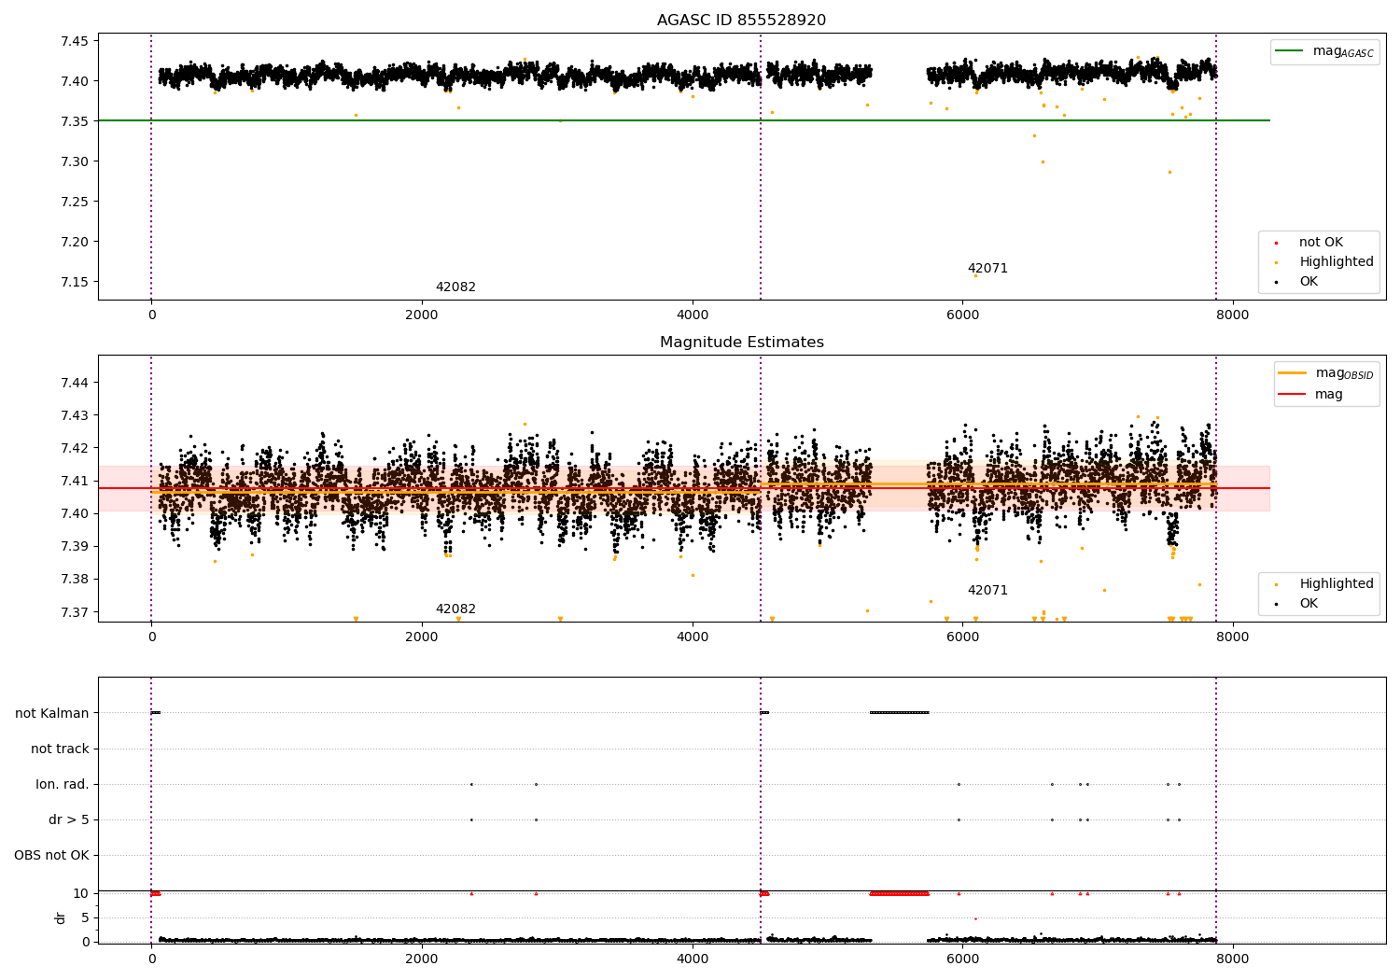This screenshot has width=1400, height=980.
Task: Click the 'not Kalman' axis label
Action: (52, 714)
